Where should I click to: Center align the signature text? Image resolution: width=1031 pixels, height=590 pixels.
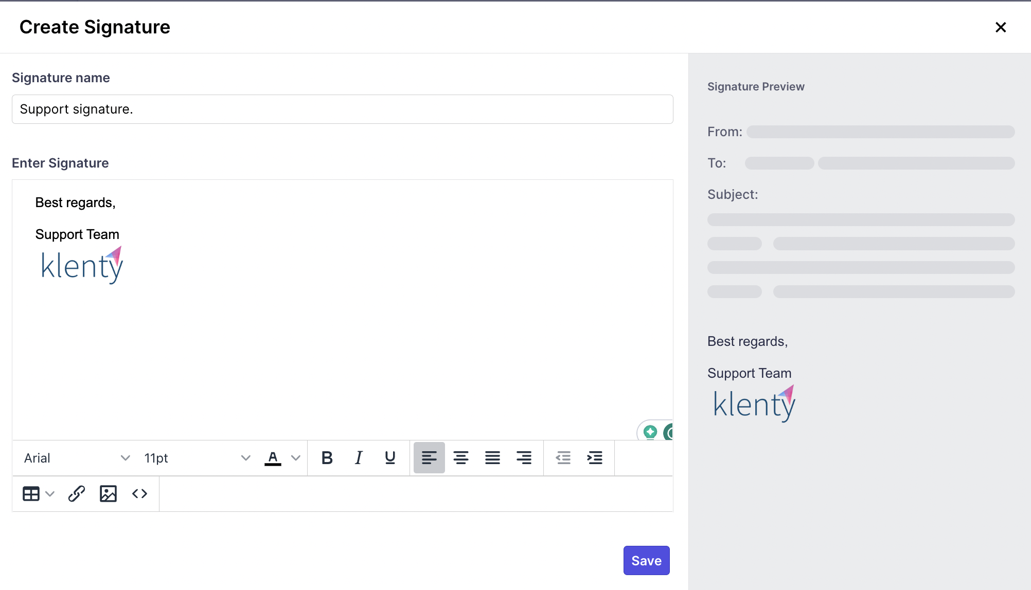tap(461, 457)
